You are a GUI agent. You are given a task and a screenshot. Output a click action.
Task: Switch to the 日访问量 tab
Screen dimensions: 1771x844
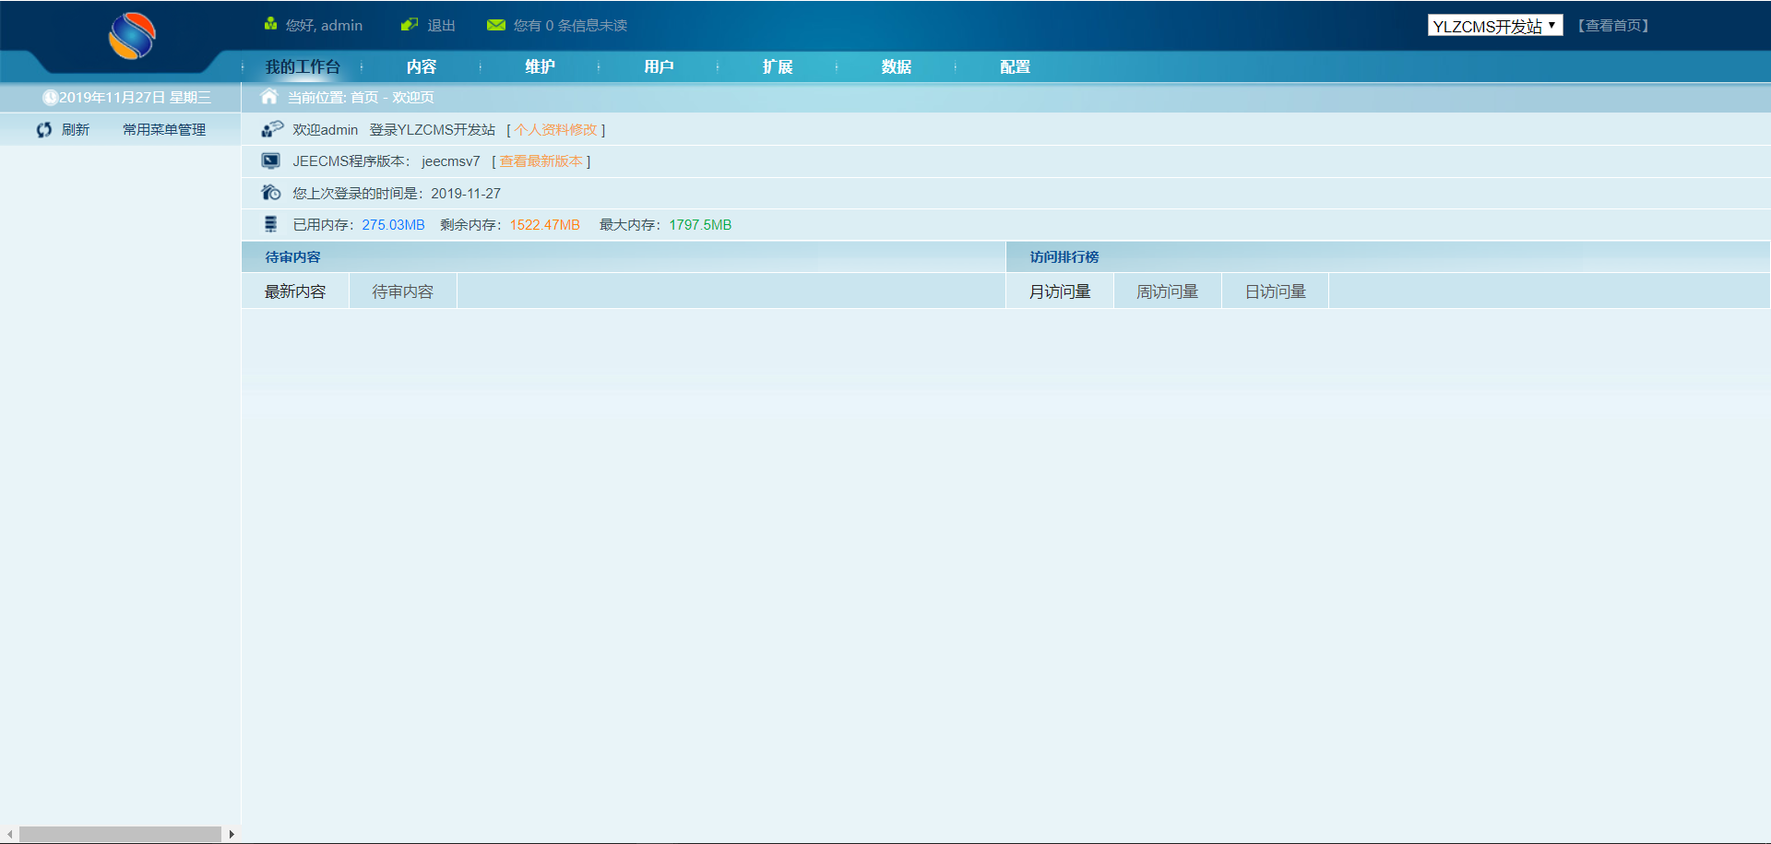click(x=1276, y=291)
